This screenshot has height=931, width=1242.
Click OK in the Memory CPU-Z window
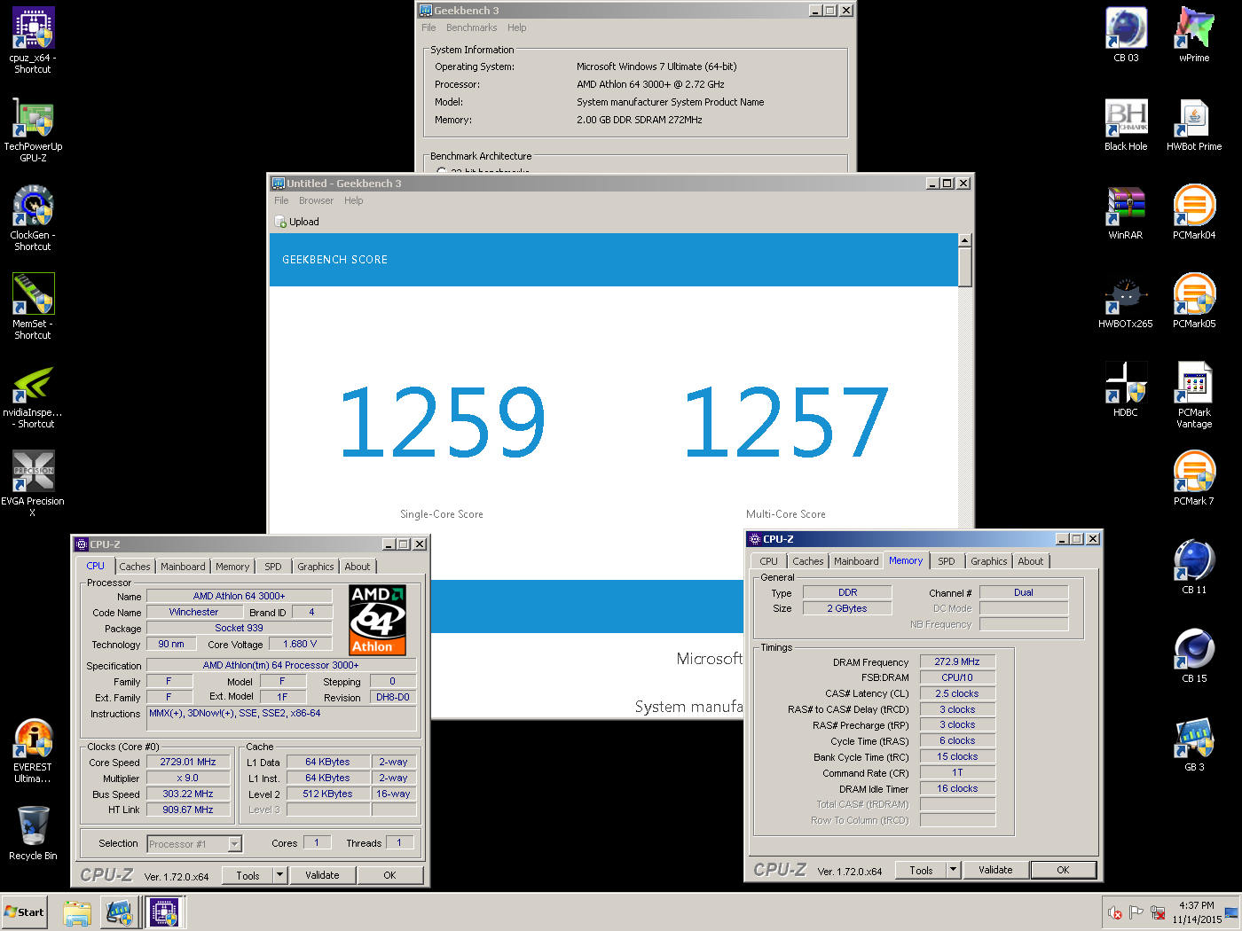tap(1063, 870)
